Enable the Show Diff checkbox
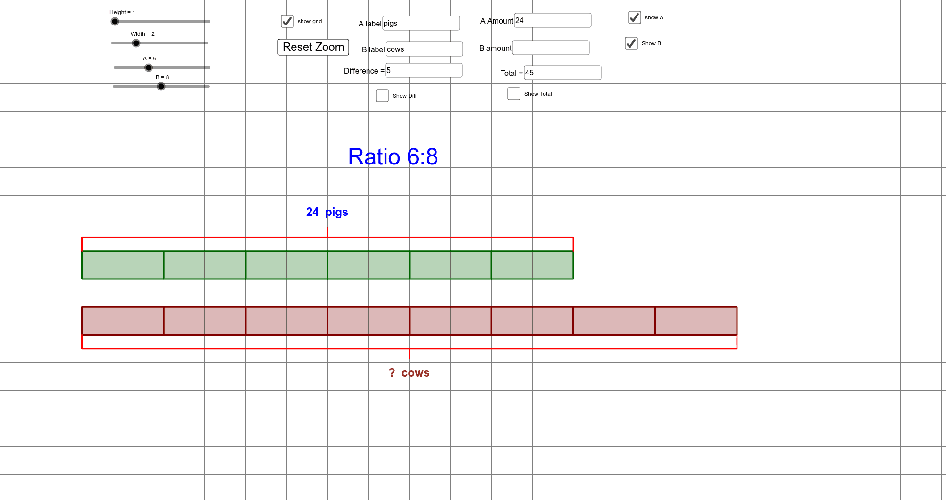Screen dimensions: 947x501 pyautogui.click(x=382, y=96)
